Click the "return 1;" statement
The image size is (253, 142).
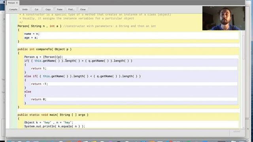39,69
